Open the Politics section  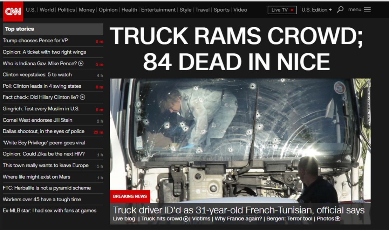click(66, 10)
